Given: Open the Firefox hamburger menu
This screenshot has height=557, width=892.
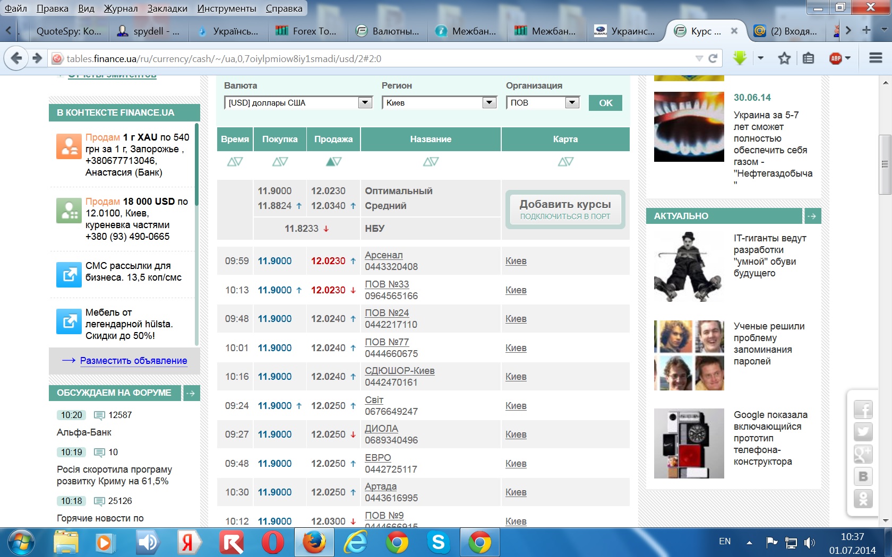Looking at the screenshot, I should [876, 58].
